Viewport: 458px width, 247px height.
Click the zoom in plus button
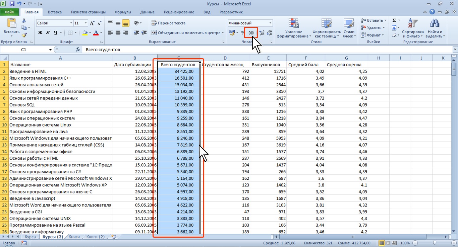click(454, 243)
